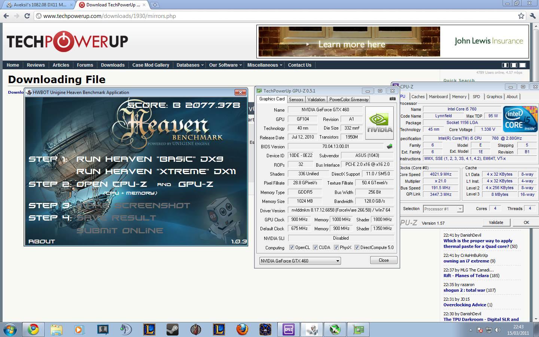The height and width of the screenshot is (337, 539).
Task: Click the Close button in GPU-Z
Action: [384, 260]
